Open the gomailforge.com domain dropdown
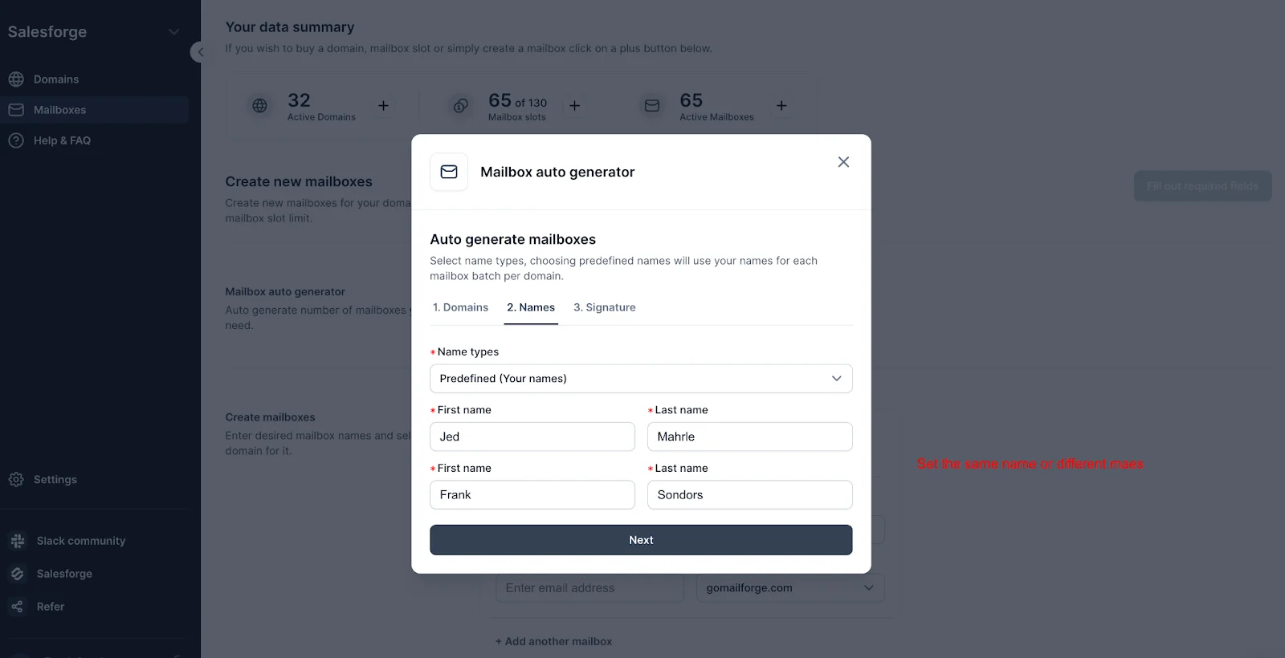This screenshot has width=1285, height=658. coord(789,587)
